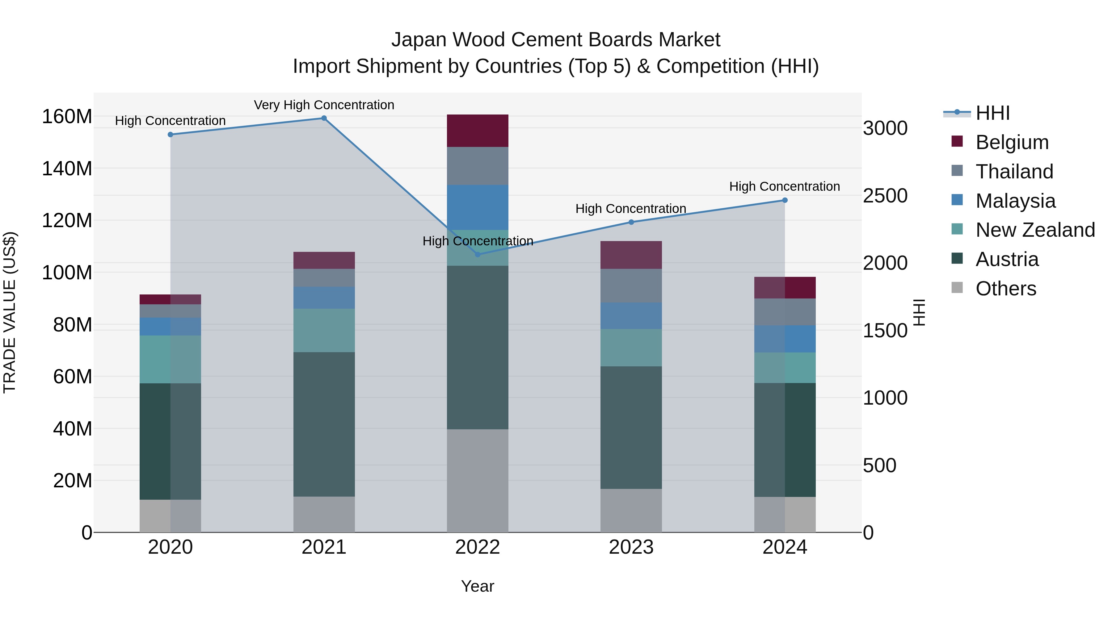This screenshot has width=1112, height=625.
Task: Toggle the HHI line legend entry
Action: tap(976, 113)
